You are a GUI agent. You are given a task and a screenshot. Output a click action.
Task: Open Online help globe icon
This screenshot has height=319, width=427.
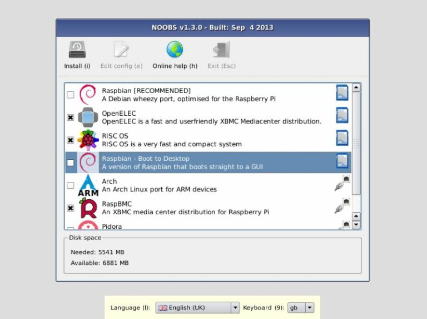click(x=175, y=50)
